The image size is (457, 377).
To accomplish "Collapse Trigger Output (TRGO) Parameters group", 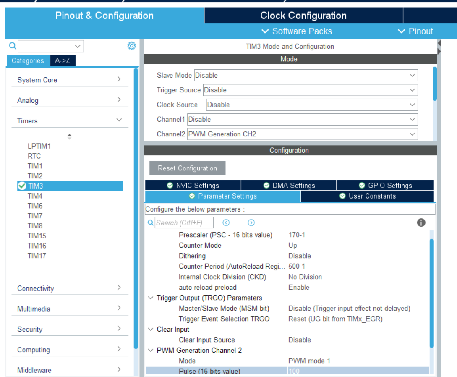I will click(x=151, y=298).
